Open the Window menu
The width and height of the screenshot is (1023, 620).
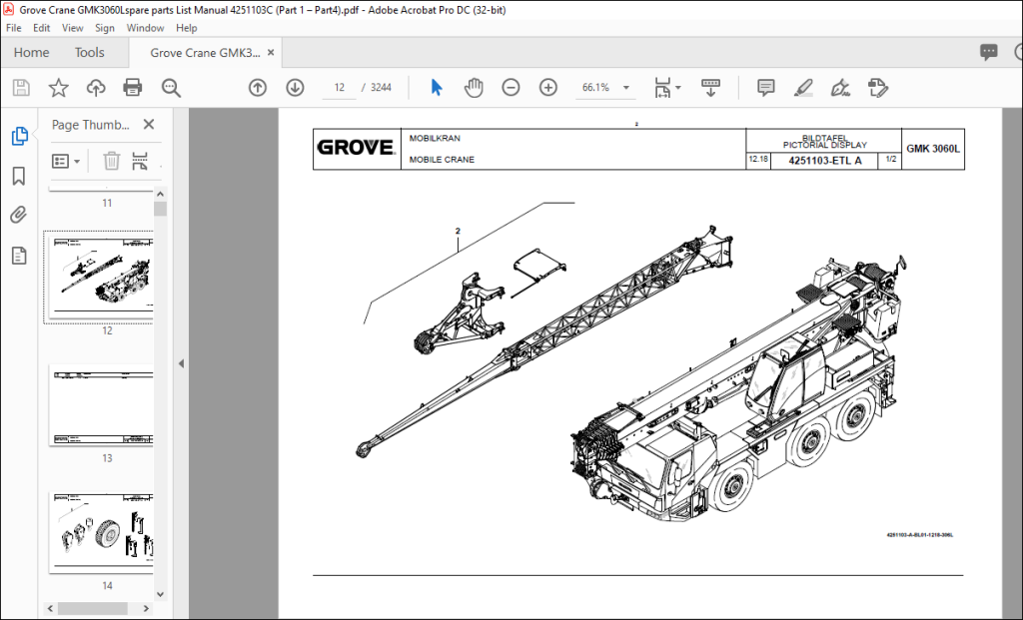(145, 28)
